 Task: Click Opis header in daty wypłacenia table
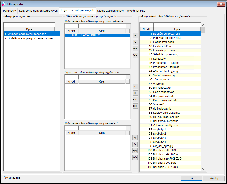pos(102,81)
